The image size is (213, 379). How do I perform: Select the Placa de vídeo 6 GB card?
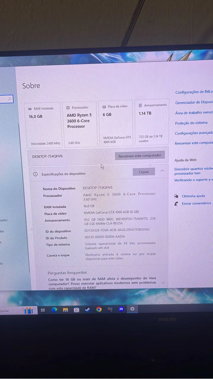coord(116,123)
